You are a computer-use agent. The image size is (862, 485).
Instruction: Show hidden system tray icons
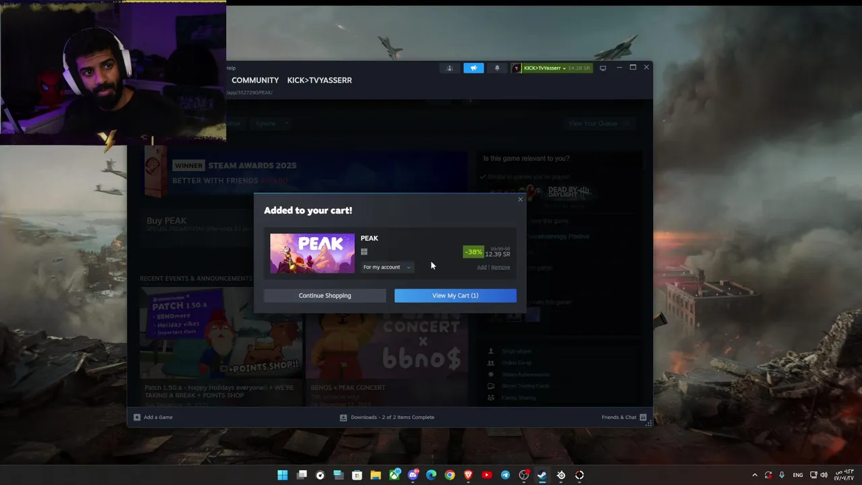pyautogui.click(x=754, y=475)
